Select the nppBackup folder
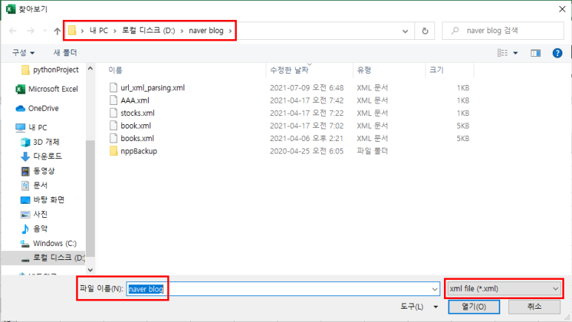 (138, 151)
